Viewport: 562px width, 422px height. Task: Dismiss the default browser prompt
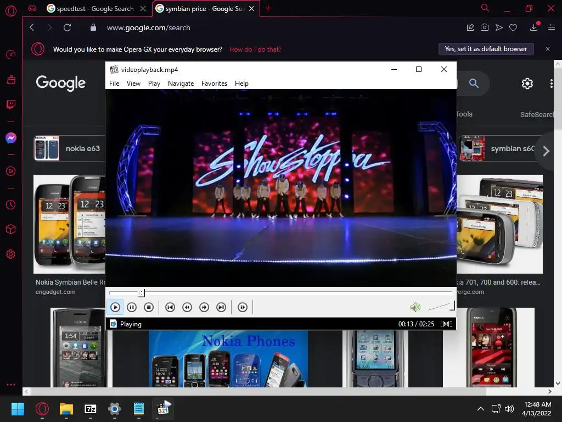[x=548, y=49]
